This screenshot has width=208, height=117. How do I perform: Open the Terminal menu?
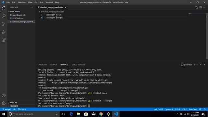pyautogui.click(x=49, y=2)
